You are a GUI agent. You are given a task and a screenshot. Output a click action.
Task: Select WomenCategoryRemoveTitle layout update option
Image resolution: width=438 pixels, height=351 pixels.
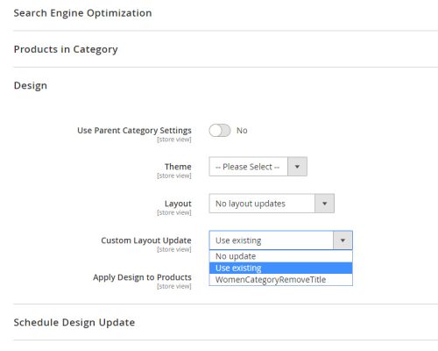click(x=280, y=280)
